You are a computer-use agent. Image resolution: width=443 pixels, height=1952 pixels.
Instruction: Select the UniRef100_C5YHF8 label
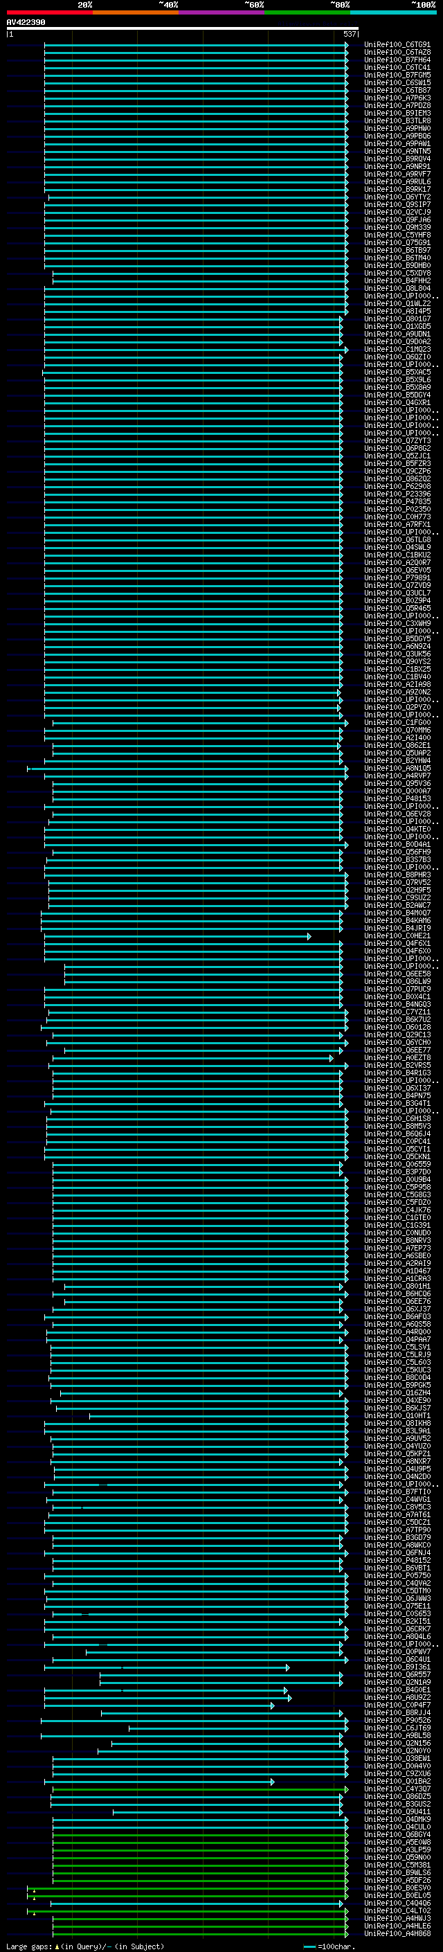397,235
